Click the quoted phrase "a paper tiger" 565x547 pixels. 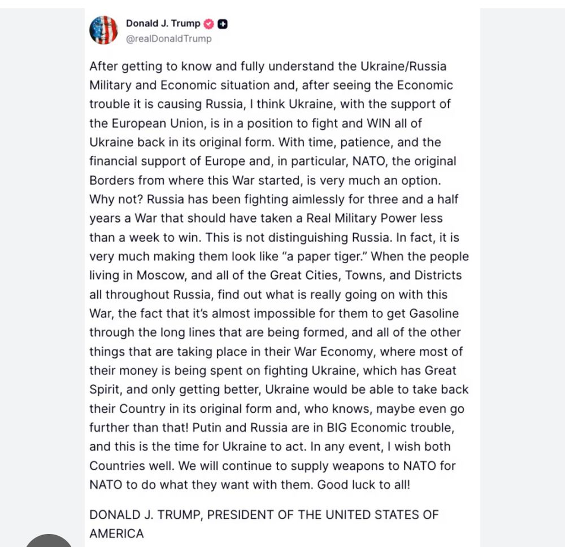click(x=324, y=256)
